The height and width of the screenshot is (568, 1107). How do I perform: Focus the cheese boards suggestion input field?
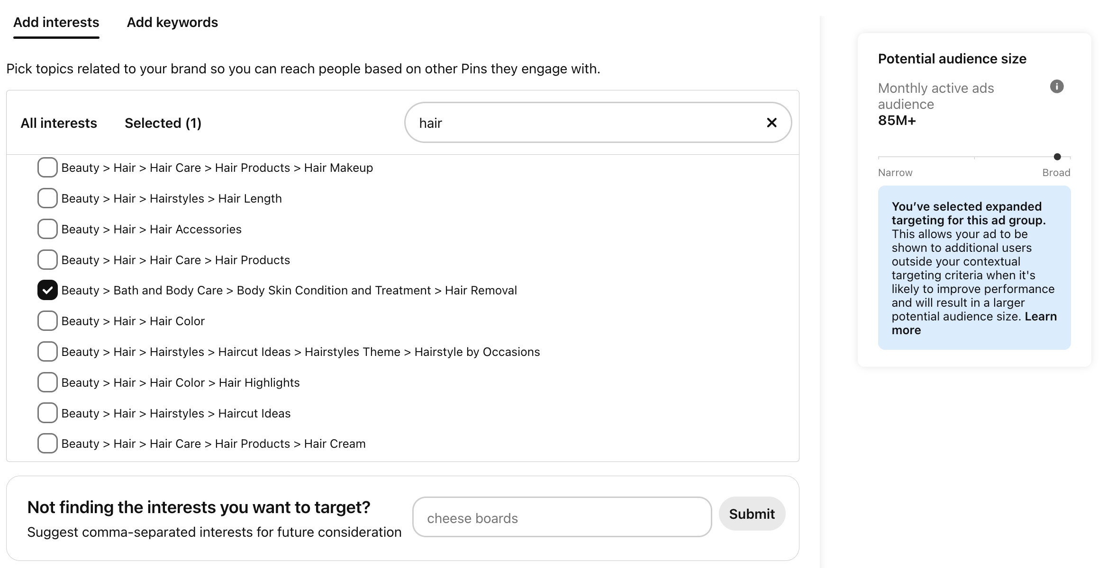tap(562, 517)
